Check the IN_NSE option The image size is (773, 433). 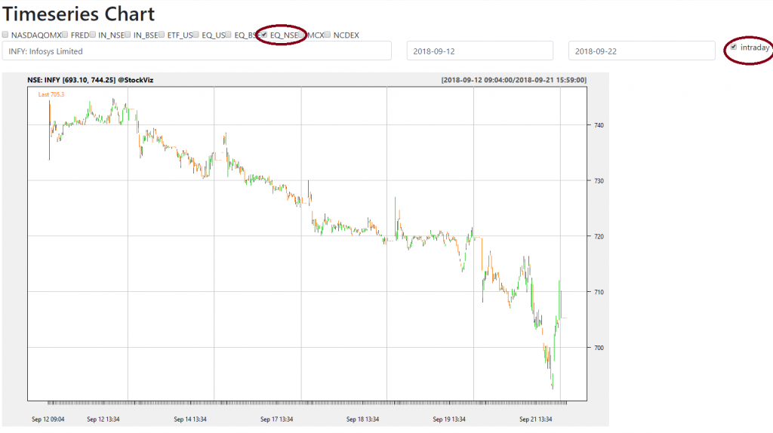(x=93, y=35)
